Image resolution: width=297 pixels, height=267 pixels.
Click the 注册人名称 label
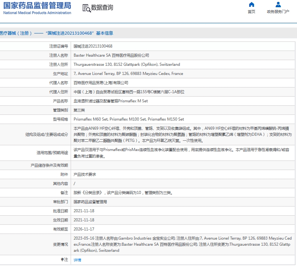[58, 56]
